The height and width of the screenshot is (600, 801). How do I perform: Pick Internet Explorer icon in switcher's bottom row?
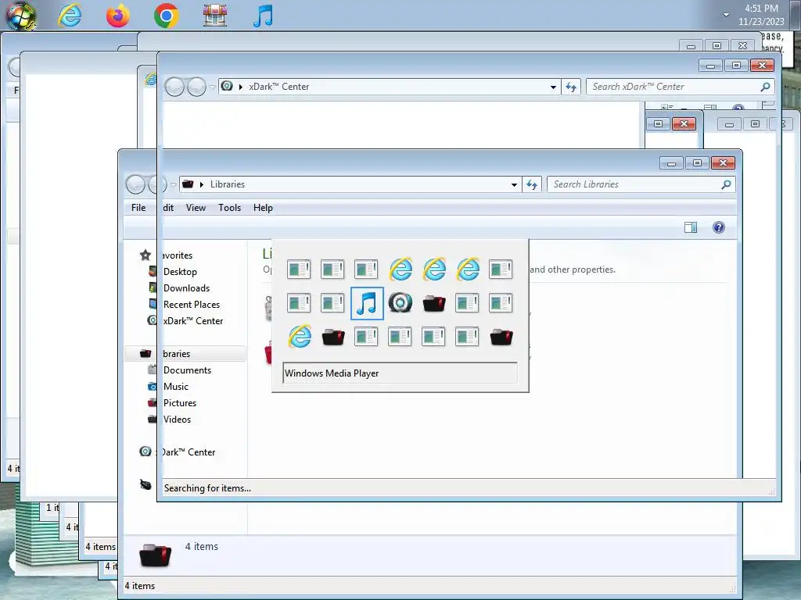[x=300, y=337]
